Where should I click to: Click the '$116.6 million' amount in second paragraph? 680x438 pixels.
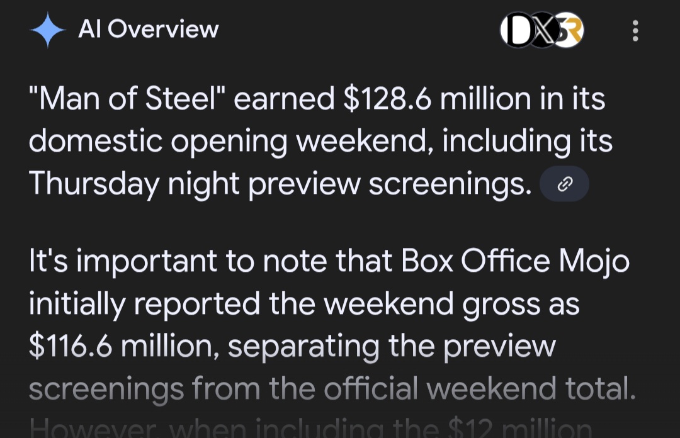121,347
